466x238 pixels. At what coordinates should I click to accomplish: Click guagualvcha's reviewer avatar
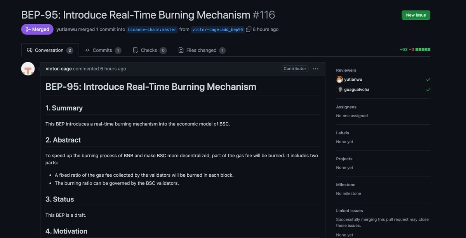[339, 89]
